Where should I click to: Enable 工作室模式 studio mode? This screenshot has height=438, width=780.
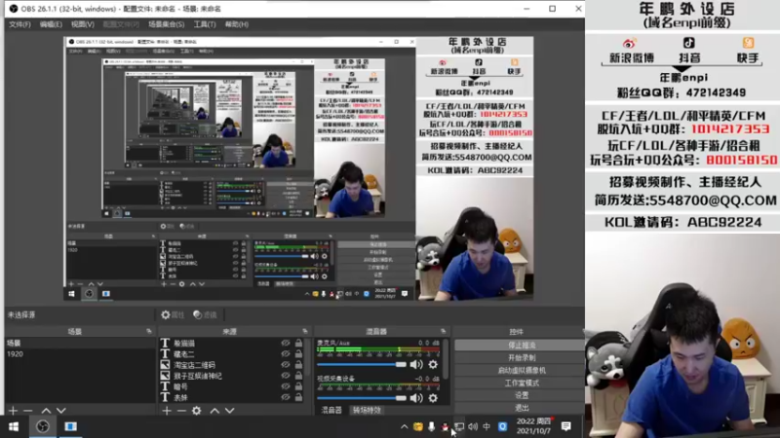[521, 383]
